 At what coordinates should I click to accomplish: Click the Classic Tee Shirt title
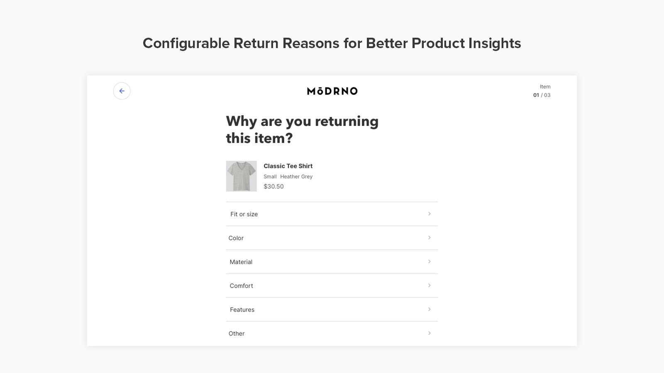click(x=288, y=166)
